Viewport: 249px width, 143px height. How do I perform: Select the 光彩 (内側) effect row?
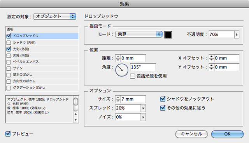42,56
